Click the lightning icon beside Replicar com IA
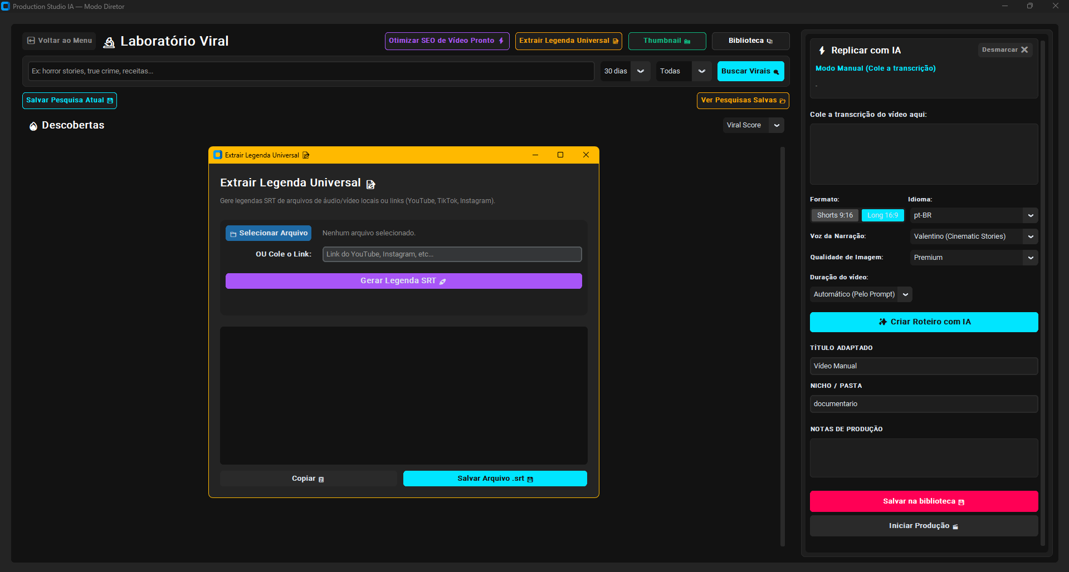Screen dimensions: 1069x572 [x=822, y=51]
